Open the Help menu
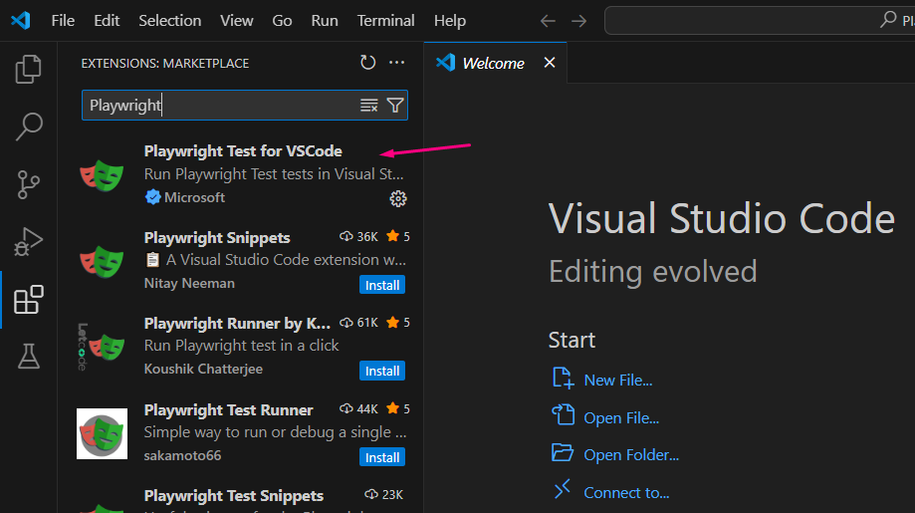The height and width of the screenshot is (513, 915). pyautogui.click(x=450, y=21)
